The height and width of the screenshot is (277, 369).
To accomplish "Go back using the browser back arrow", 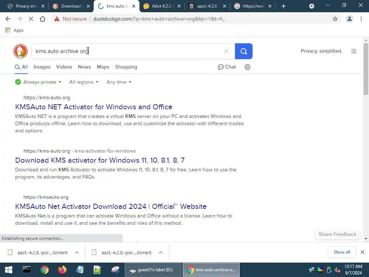I will click(x=8, y=19).
